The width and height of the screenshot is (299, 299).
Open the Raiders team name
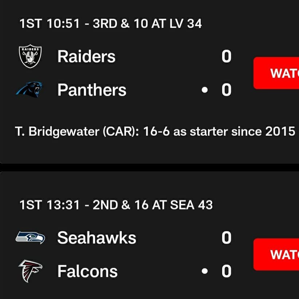86,56
